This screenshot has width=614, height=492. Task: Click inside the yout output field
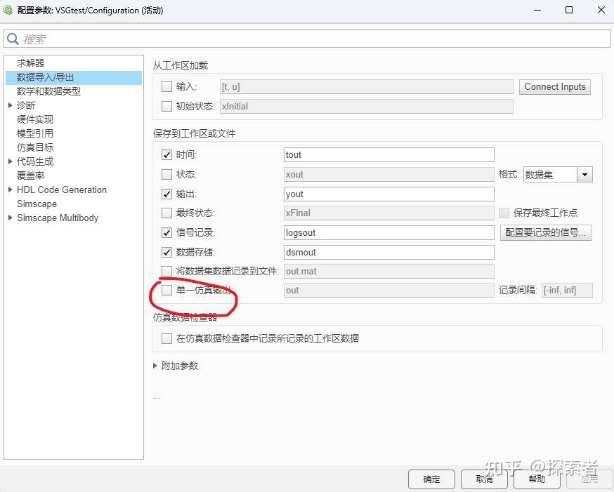386,194
